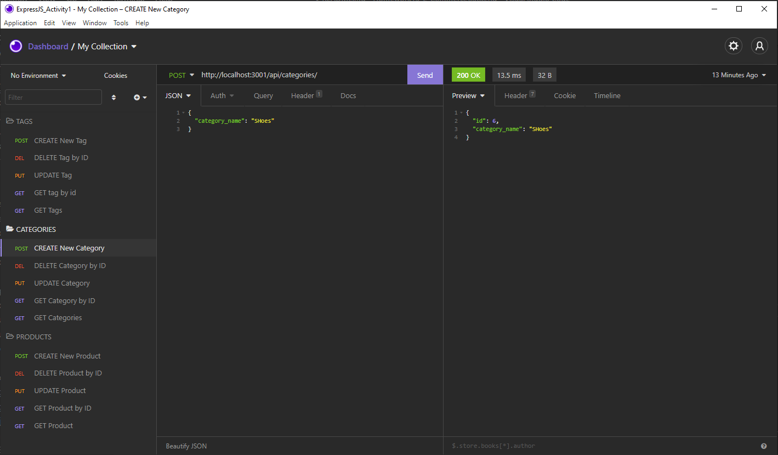The height and width of the screenshot is (455, 778).
Task: Open the Insomnia settings gear
Action: [x=733, y=46]
